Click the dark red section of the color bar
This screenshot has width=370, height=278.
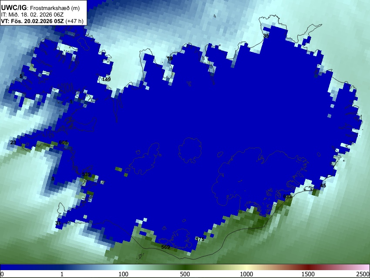[308, 267]
